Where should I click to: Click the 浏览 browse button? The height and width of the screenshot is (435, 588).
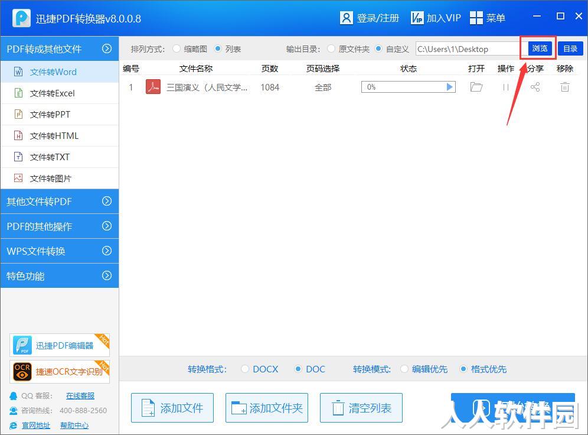(540, 48)
